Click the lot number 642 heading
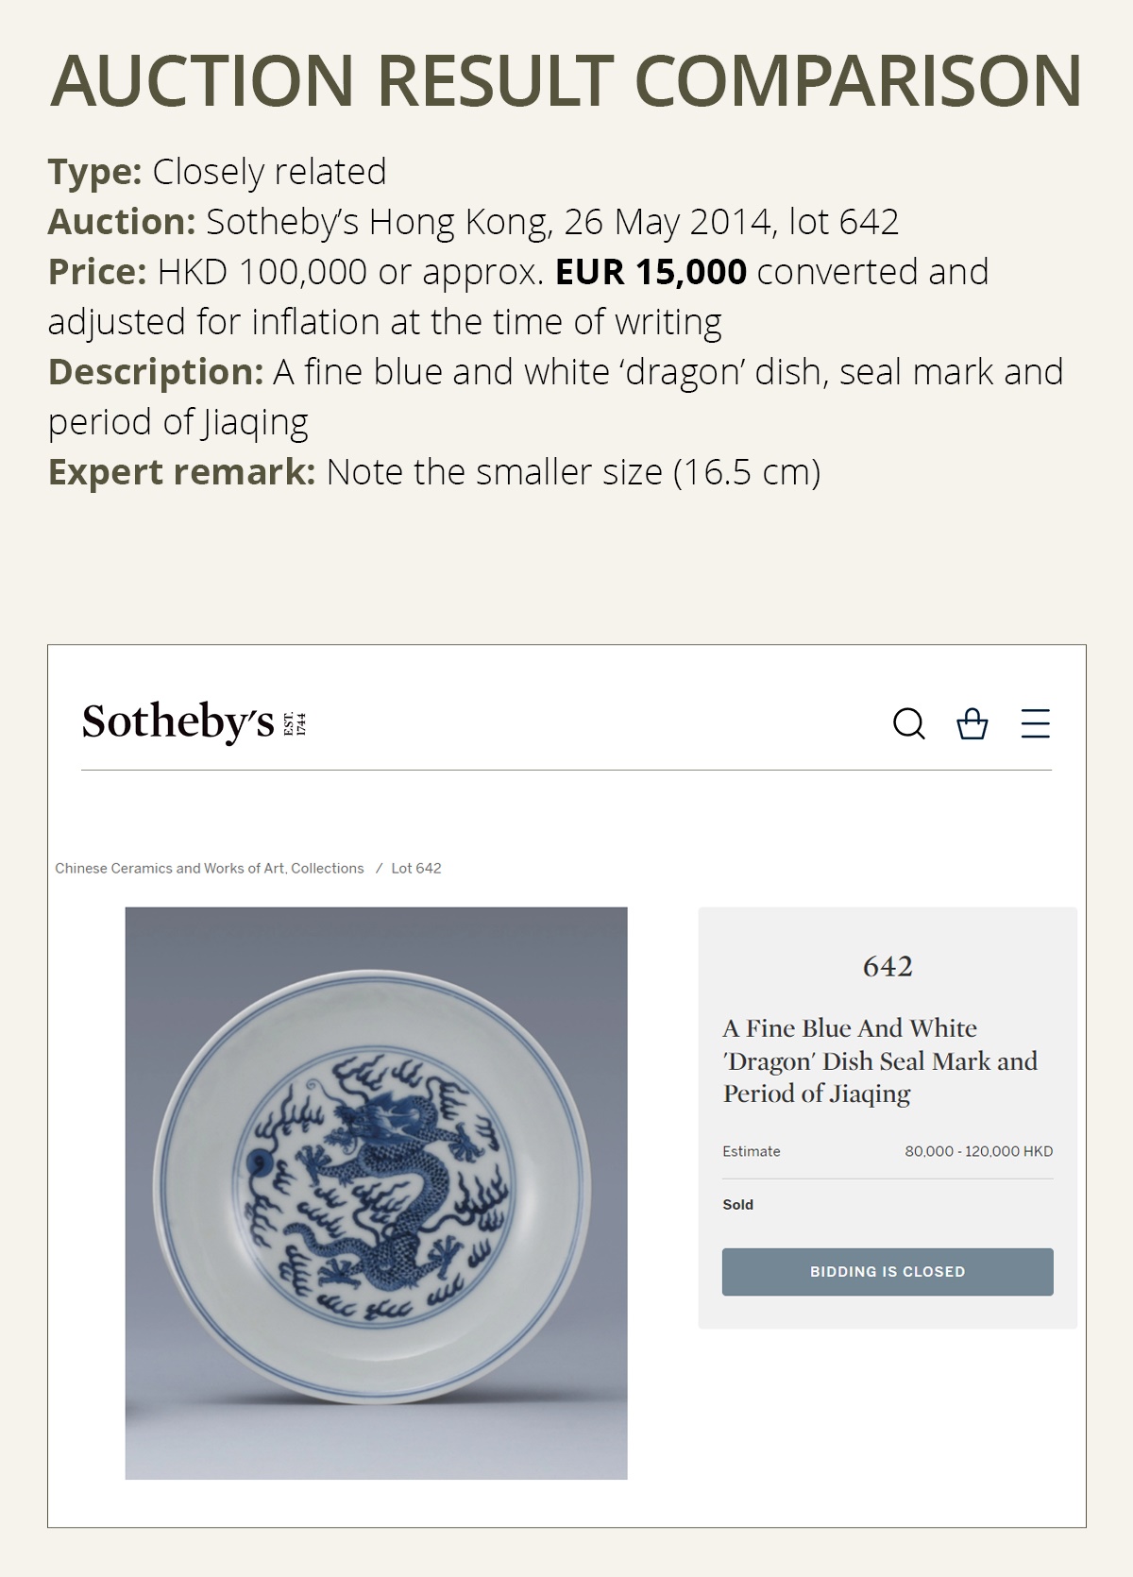The width and height of the screenshot is (1133, 1577). (888, 966)
